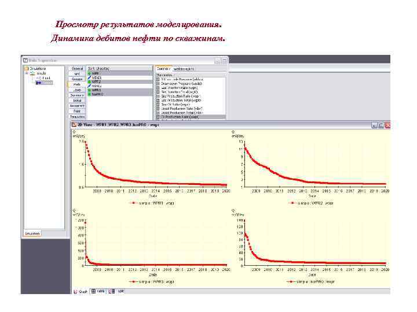
Task: Open the Summary section button
Action: (x=77, y=95)
